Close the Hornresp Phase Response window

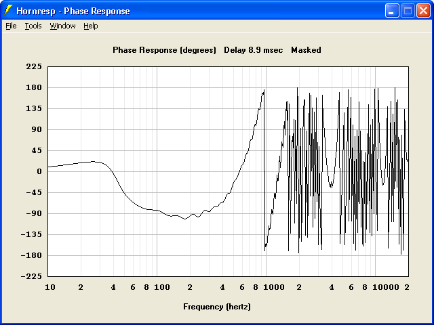(423, 11)
